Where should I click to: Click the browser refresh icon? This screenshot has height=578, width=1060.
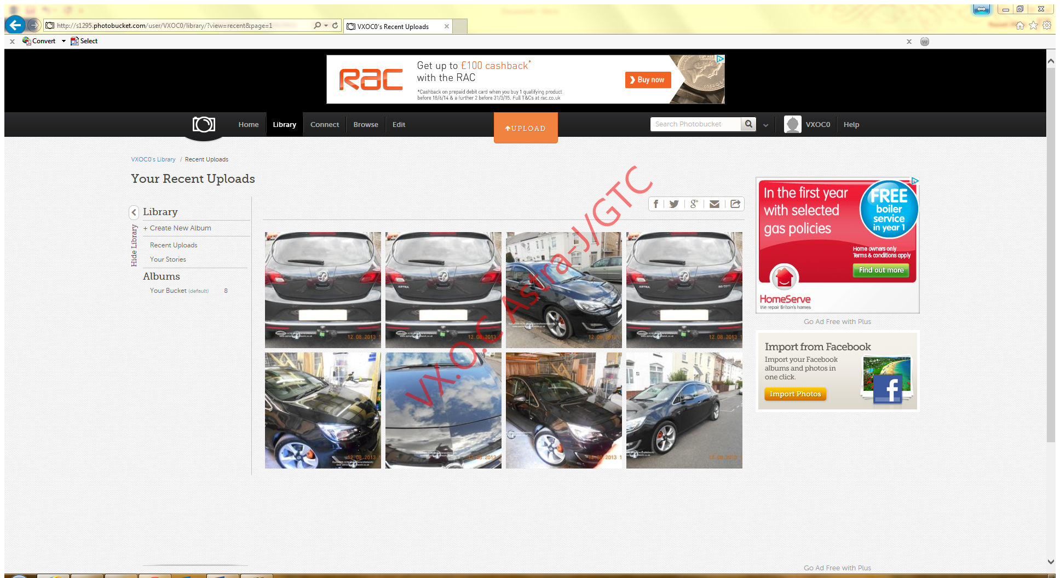[x=335, y=25]
